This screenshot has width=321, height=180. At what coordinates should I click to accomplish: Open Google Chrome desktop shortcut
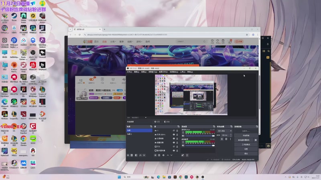[x=23, y=141]
